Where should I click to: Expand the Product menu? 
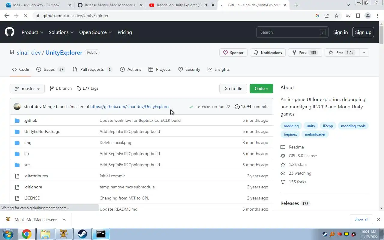(x=32, y=32)
